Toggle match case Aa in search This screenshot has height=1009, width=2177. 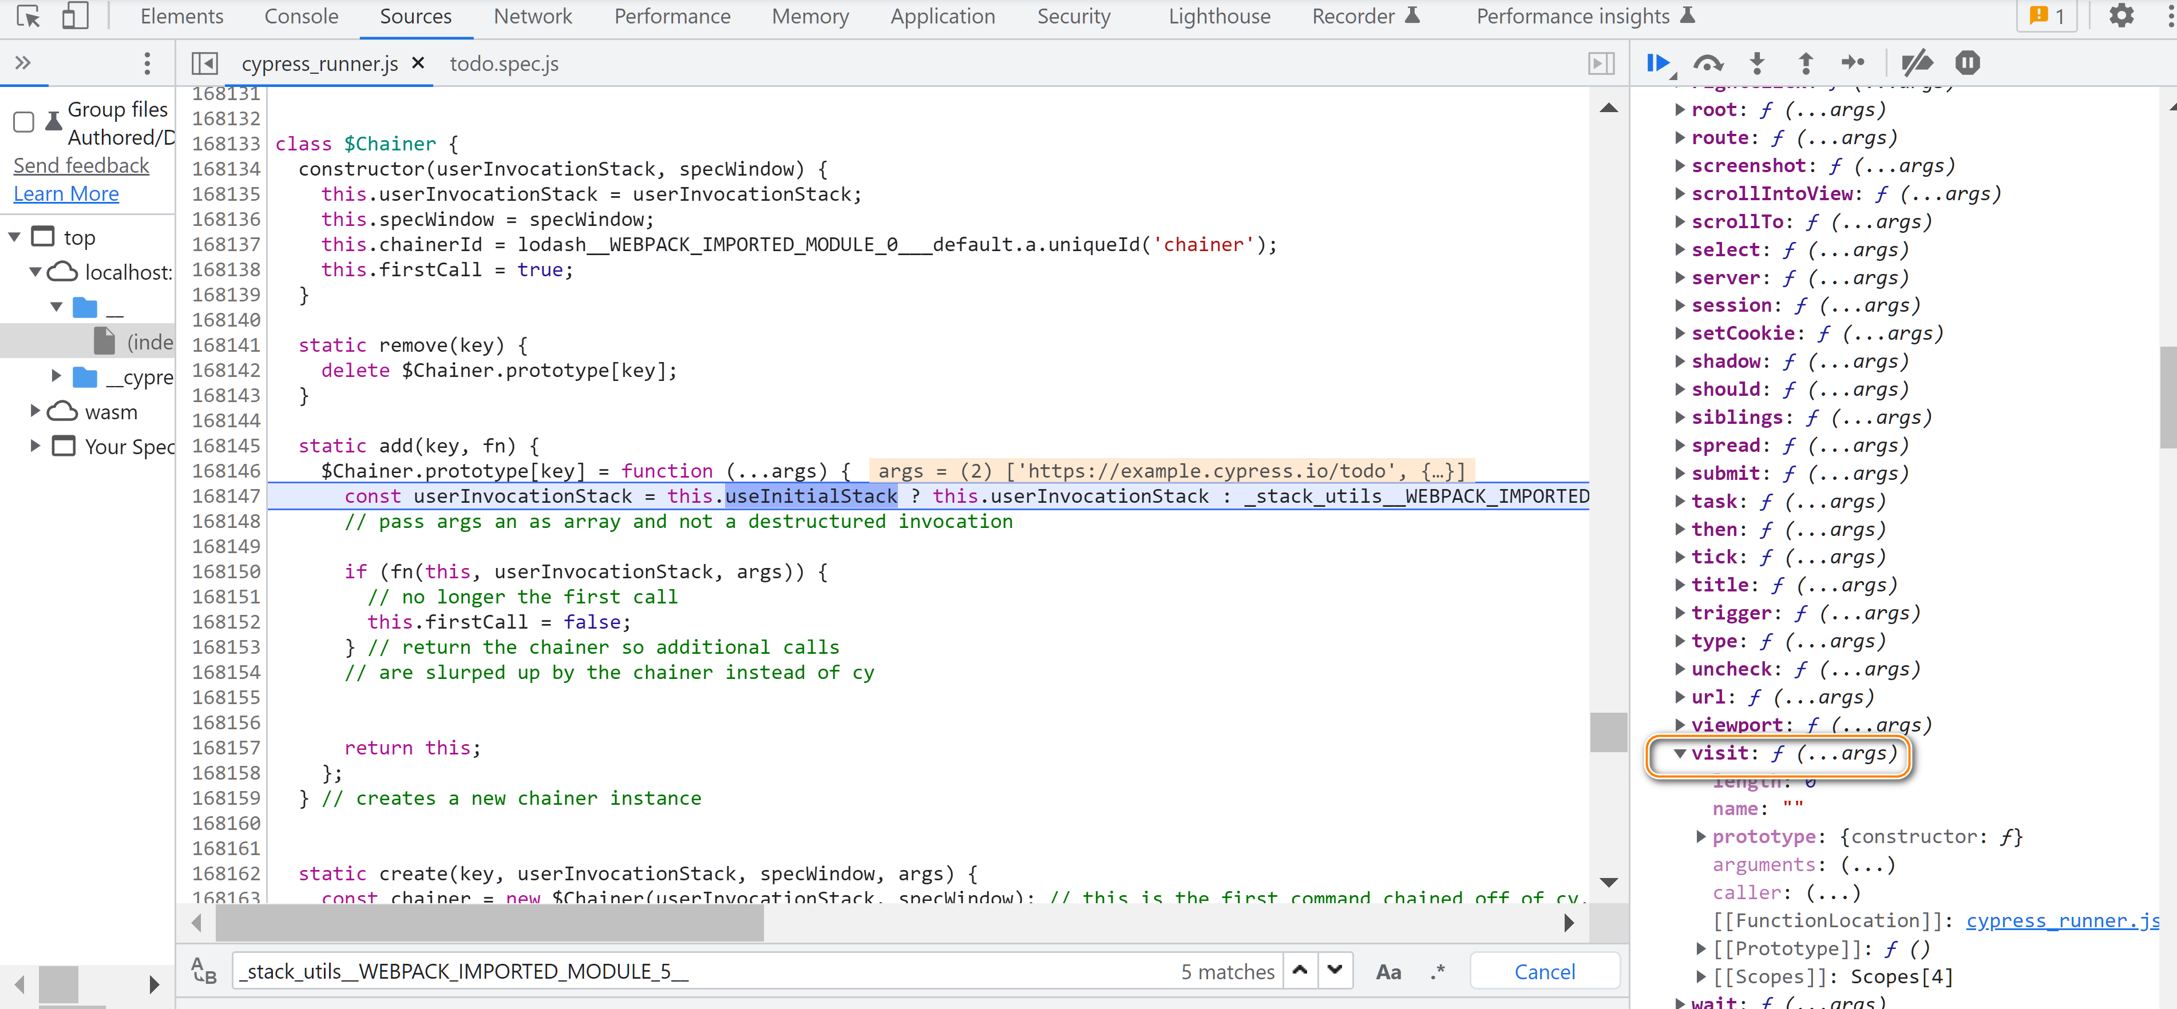point(1388,972)
